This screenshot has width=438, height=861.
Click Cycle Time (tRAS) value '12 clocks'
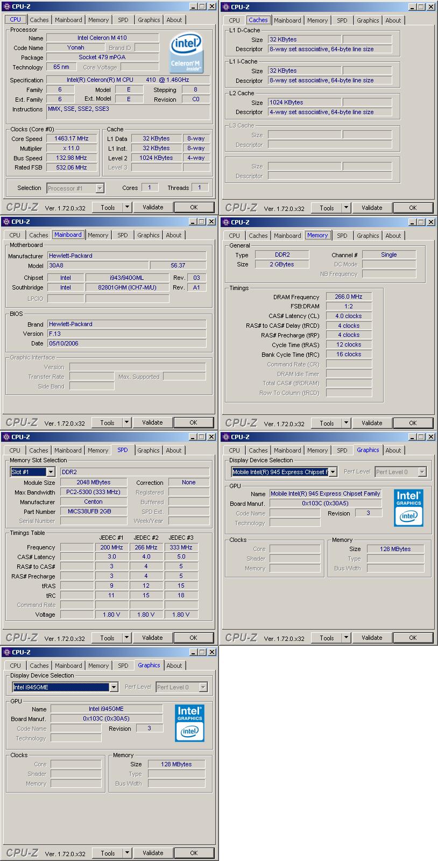point(349,344)
